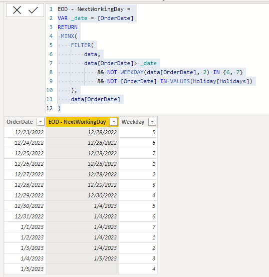The width and height of the screenshot is (269, 277).
Task: Click the MINX( function text
Action: (69, 36)
